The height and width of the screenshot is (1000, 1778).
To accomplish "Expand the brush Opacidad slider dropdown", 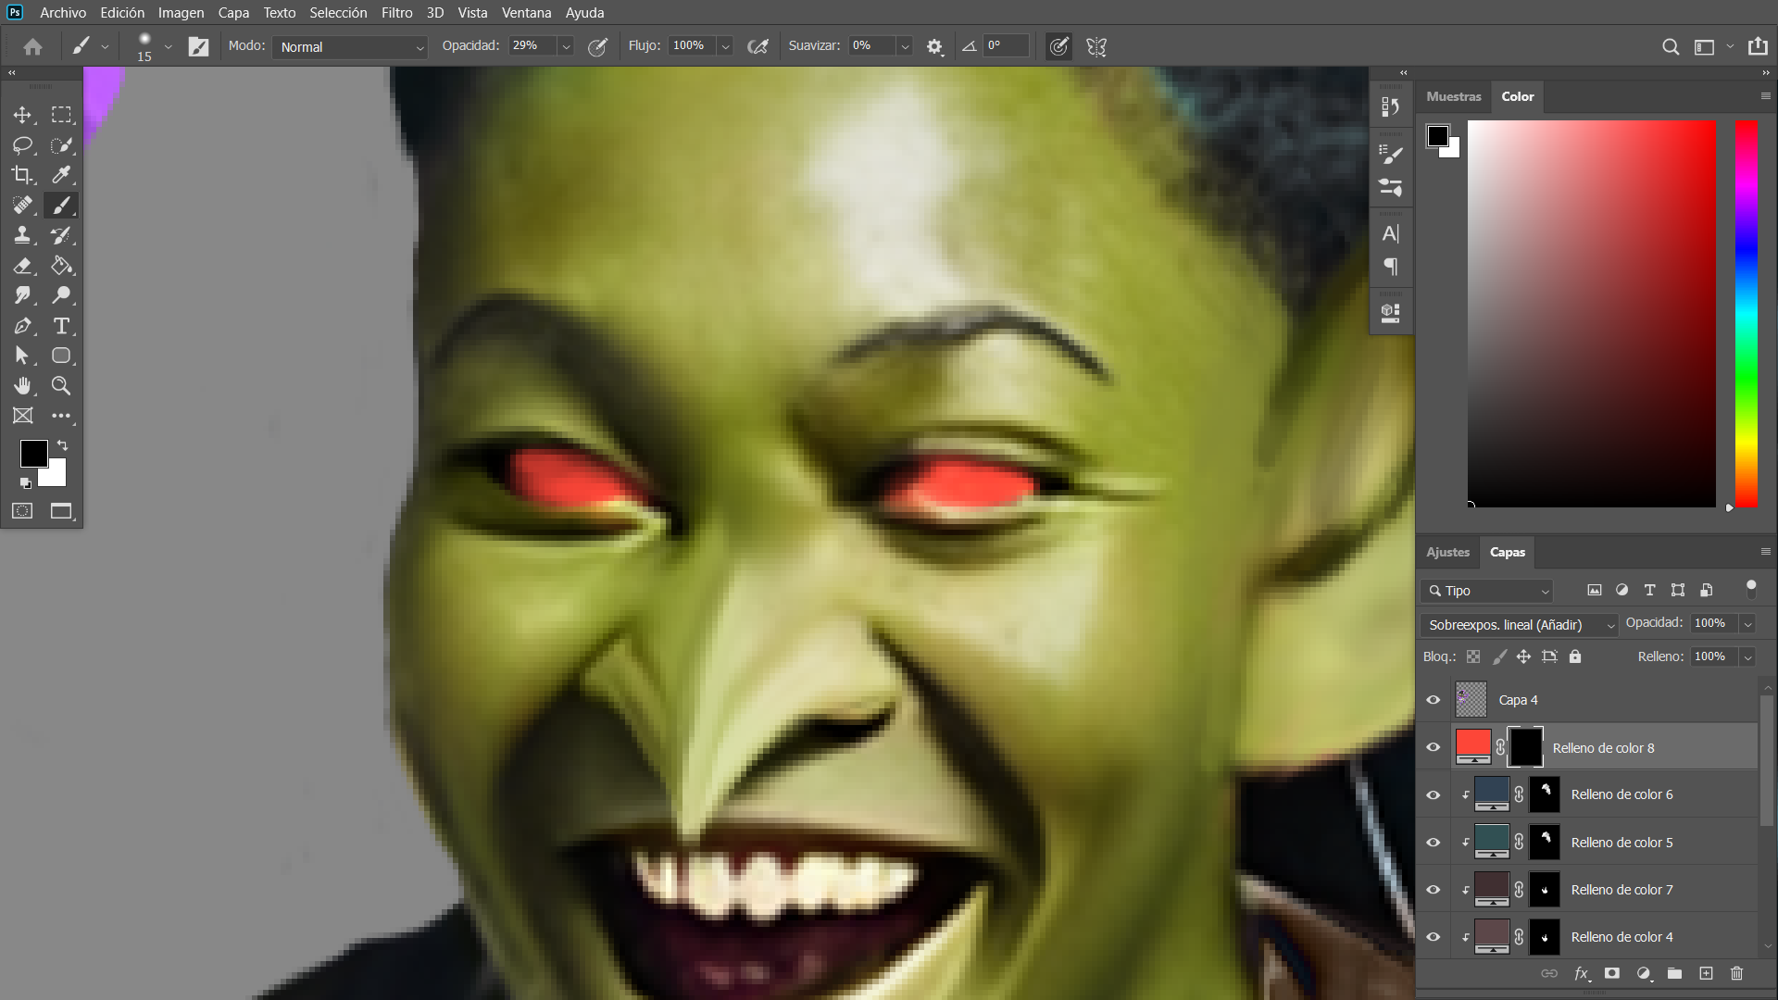I will 566,46.
